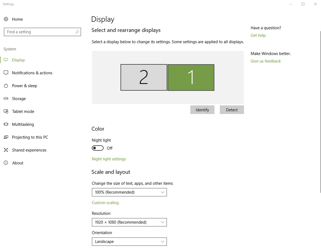Click the Home gear icon
Screen dimensions: 321x248
[6, 19]
